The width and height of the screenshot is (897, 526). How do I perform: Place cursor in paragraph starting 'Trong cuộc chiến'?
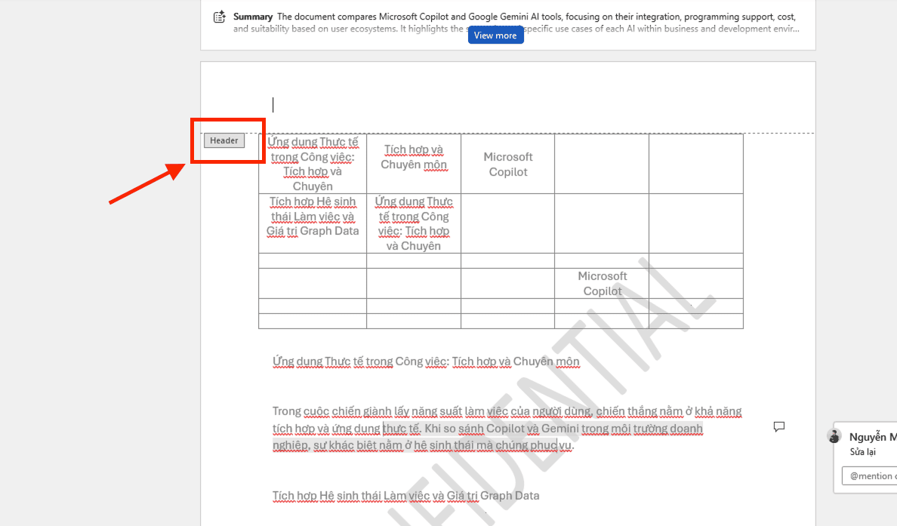pos(506,427)
